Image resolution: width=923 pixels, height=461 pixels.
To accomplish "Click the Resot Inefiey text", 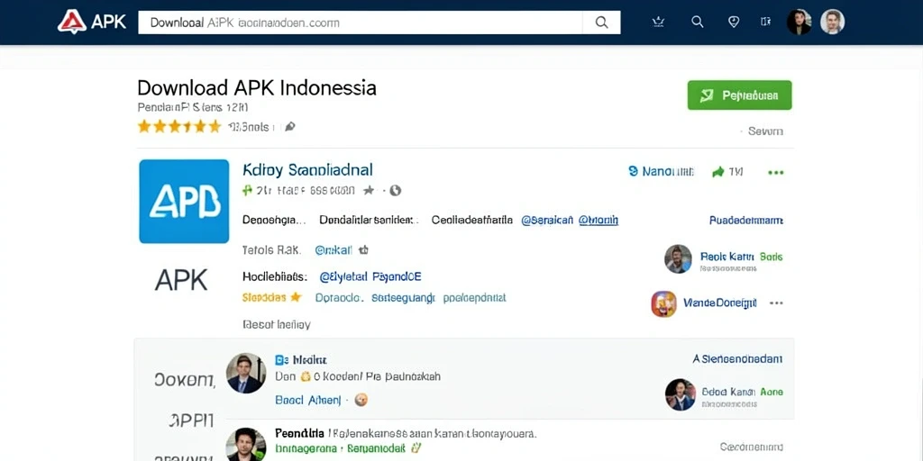I will coord(276,324).
